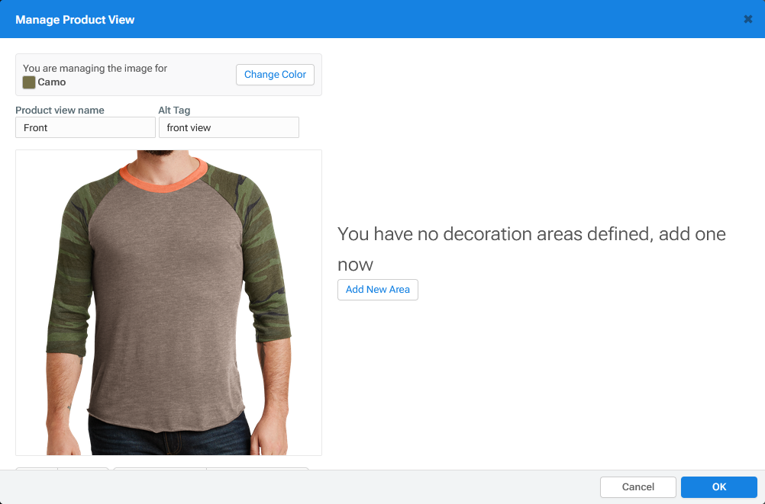Cancel the product view changes
This screenshot has height=504, width=765.
[638, 487]
